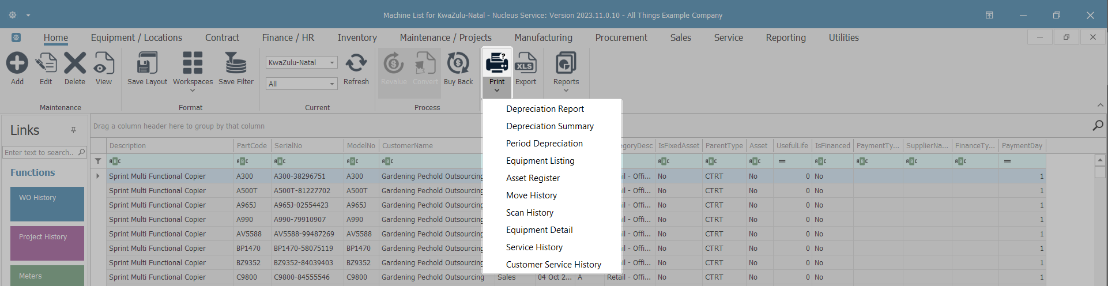1108x286 pixels.
Task: Choose Asset Register menu entry
Action: click(x=533, y=178)
